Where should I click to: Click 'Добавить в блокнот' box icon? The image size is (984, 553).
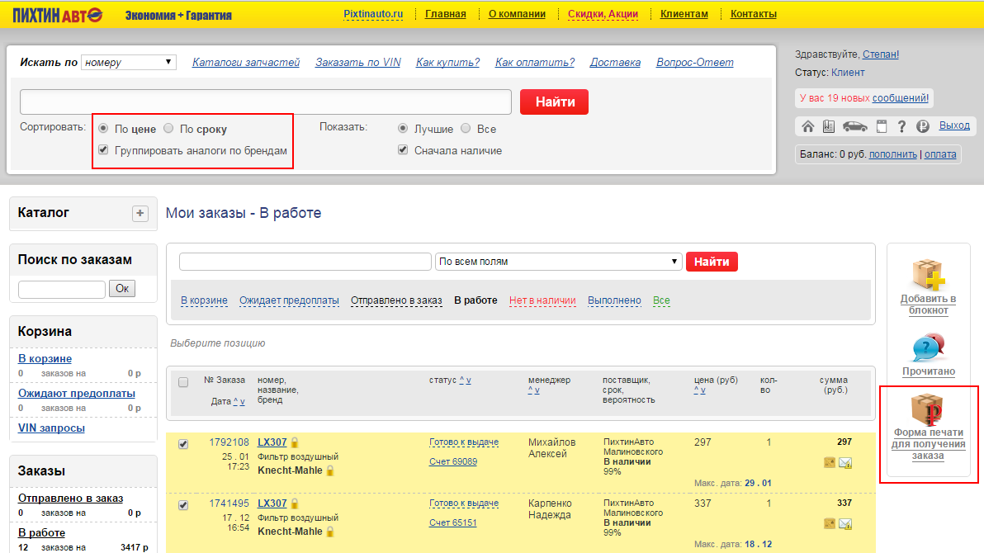928,275
